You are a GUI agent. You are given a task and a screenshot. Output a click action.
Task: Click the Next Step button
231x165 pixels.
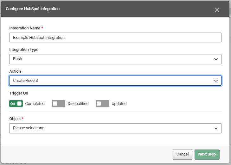click(207, 154)
